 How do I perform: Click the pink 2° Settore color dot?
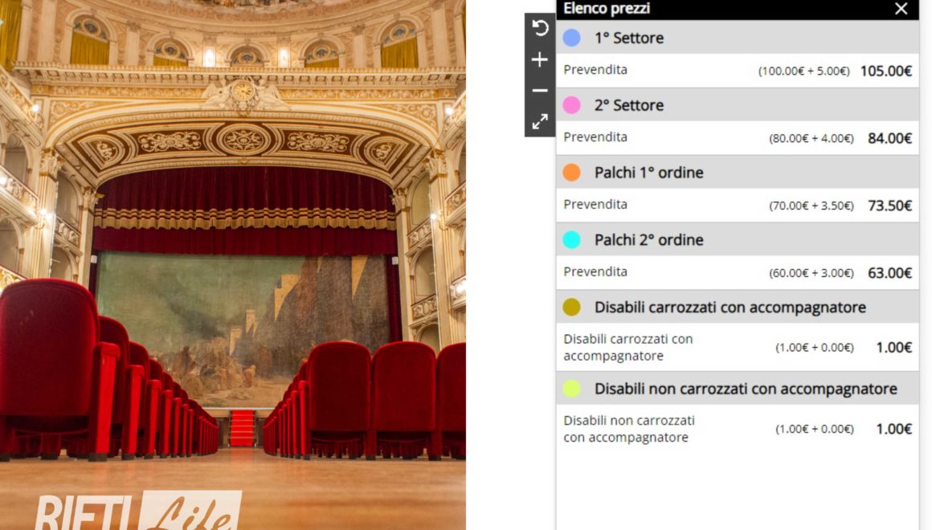coord(571,105)
